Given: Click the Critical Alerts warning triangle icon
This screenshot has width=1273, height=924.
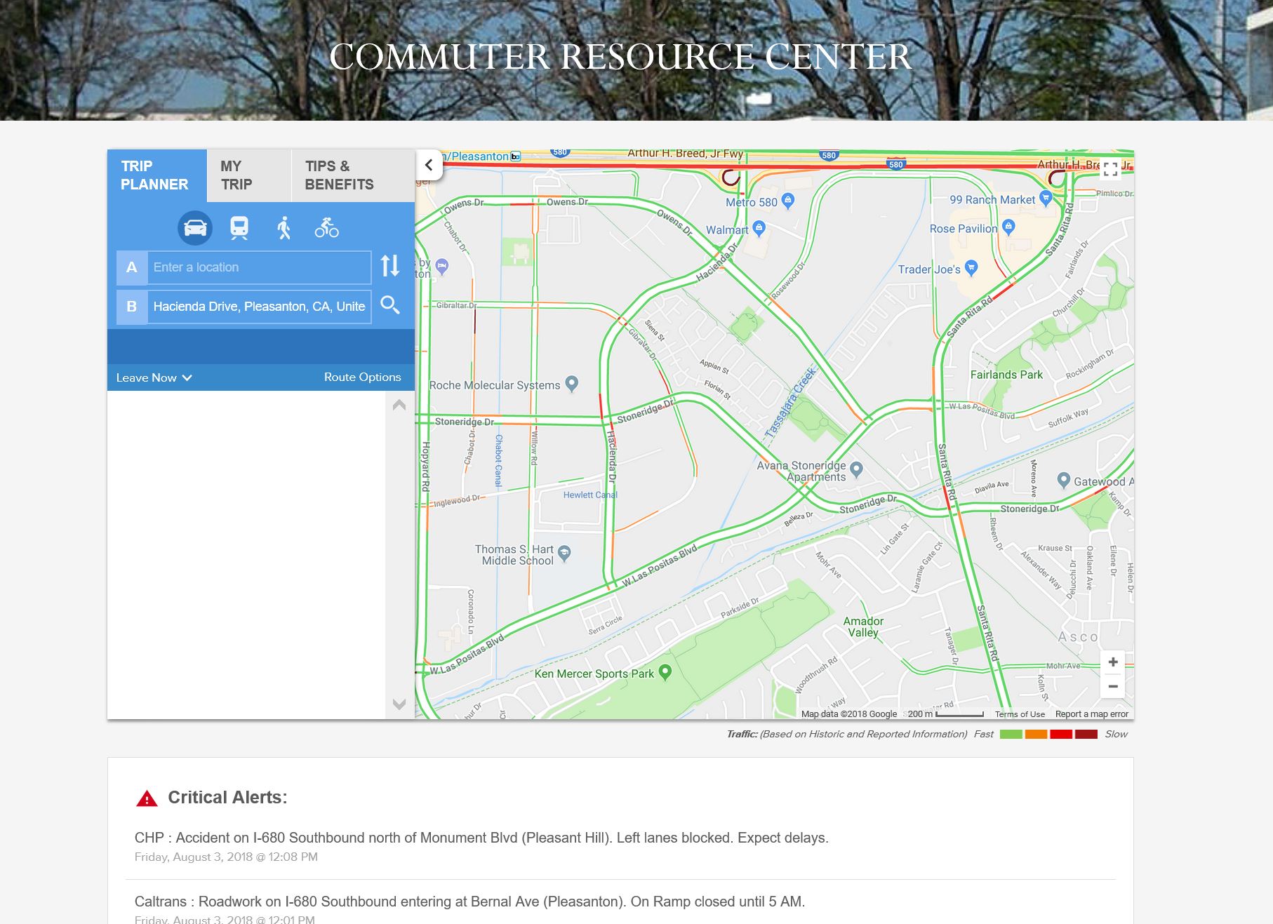Looking at the screenshot, I should (x=147, y=798).
